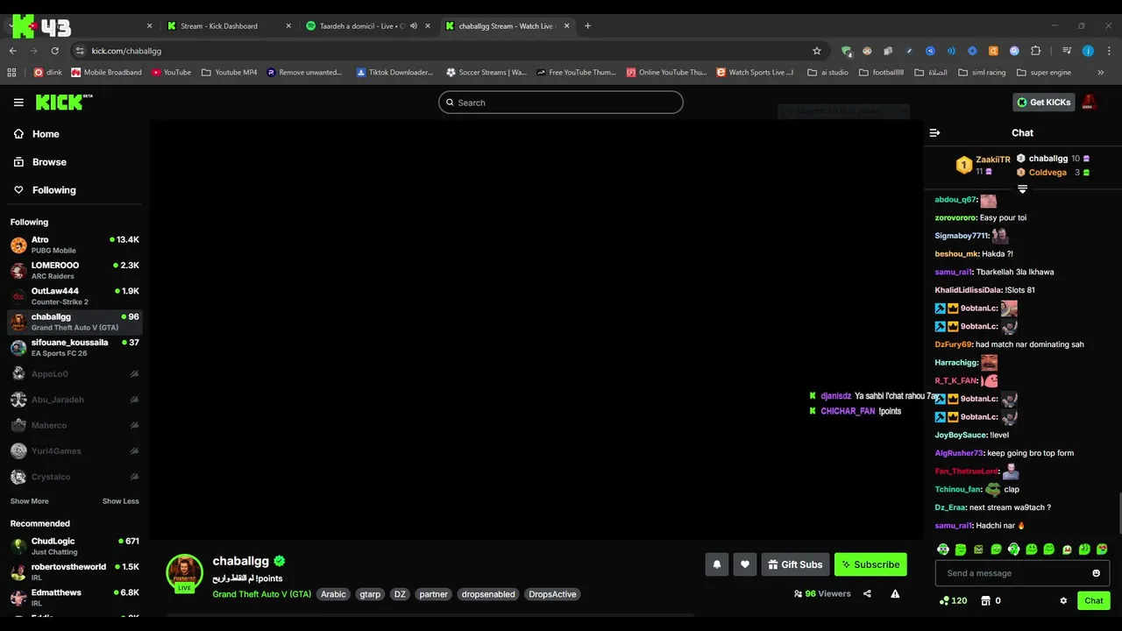Focus the Kick search box
The image size is (1122, 631).
pos(561,103)
